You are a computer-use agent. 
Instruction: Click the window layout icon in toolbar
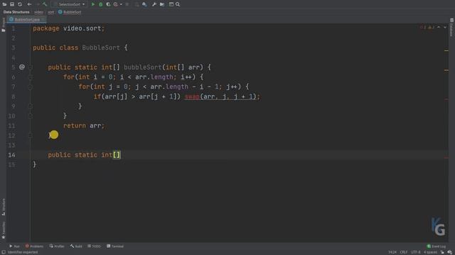coord(171,4)
